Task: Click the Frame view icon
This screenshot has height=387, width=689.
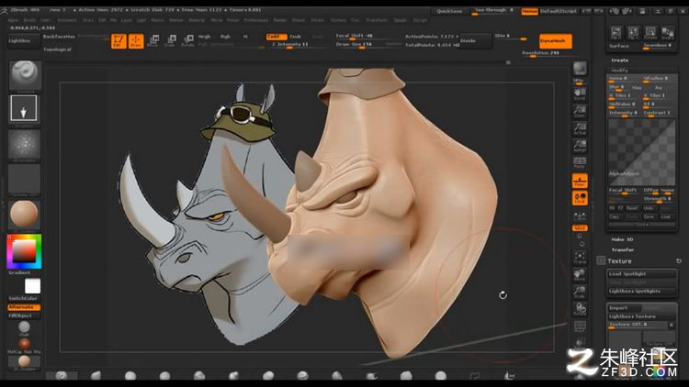Action: point(580,258)
